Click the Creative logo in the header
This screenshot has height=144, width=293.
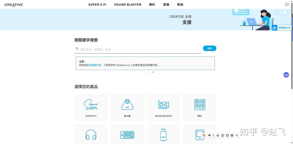point(14,5)
